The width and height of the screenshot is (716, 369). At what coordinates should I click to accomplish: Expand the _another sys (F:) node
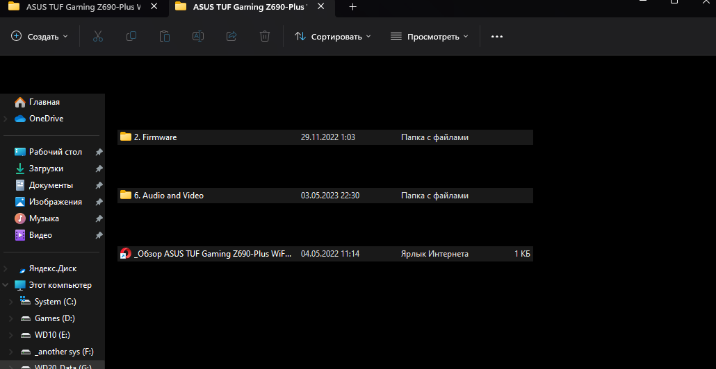(x=11, y=352)
